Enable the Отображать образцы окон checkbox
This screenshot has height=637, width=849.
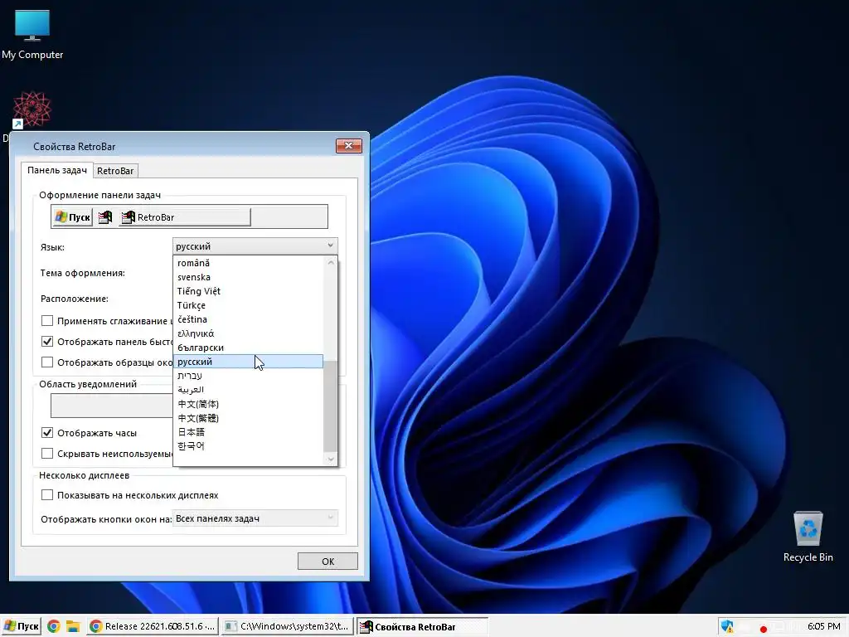point(47,362)
